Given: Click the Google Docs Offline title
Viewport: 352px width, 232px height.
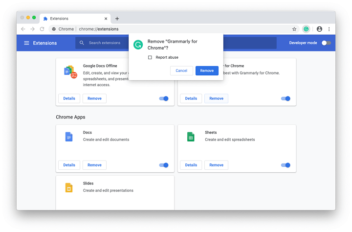Looking at the screenshot, I should point(100,66).
